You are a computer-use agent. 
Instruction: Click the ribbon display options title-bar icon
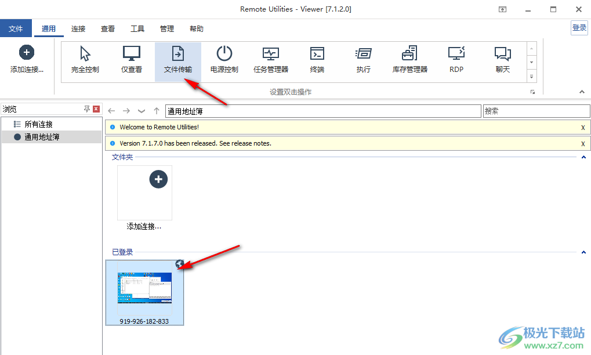pos(502,9)
